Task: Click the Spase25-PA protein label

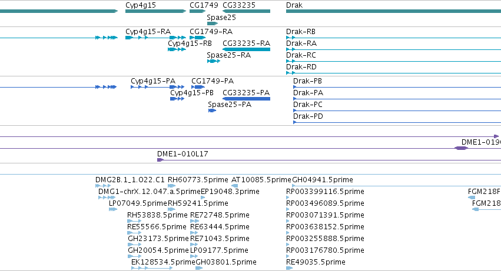Action: point(230,105)
